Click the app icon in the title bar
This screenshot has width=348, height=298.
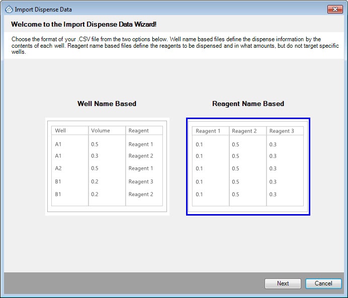[x=8, y=9]
